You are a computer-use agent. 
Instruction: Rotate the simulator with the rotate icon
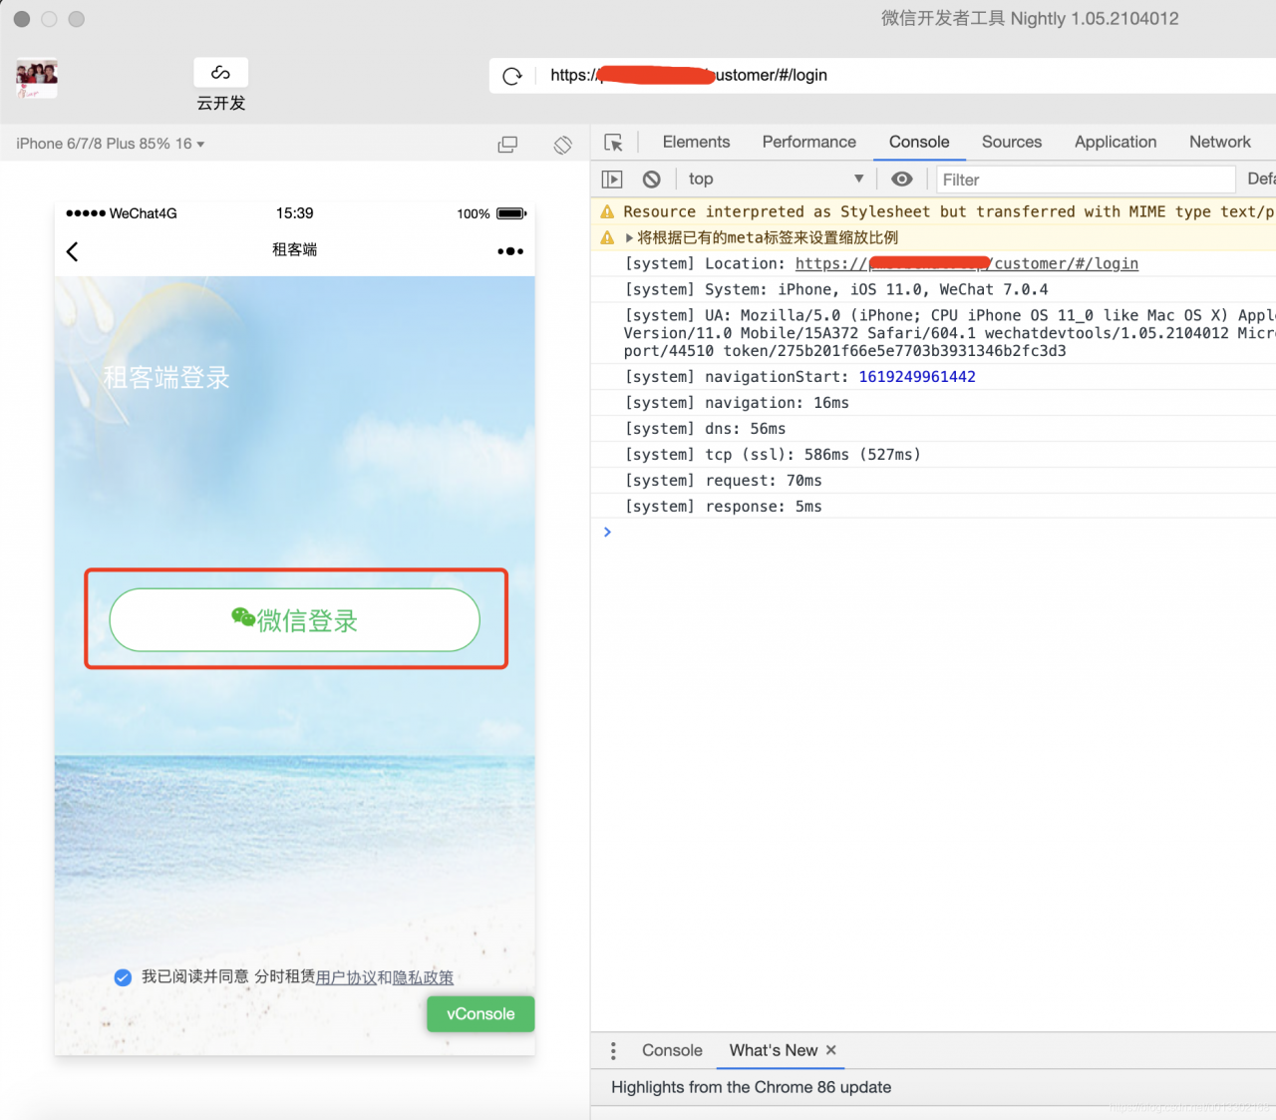tap(563, 145)
